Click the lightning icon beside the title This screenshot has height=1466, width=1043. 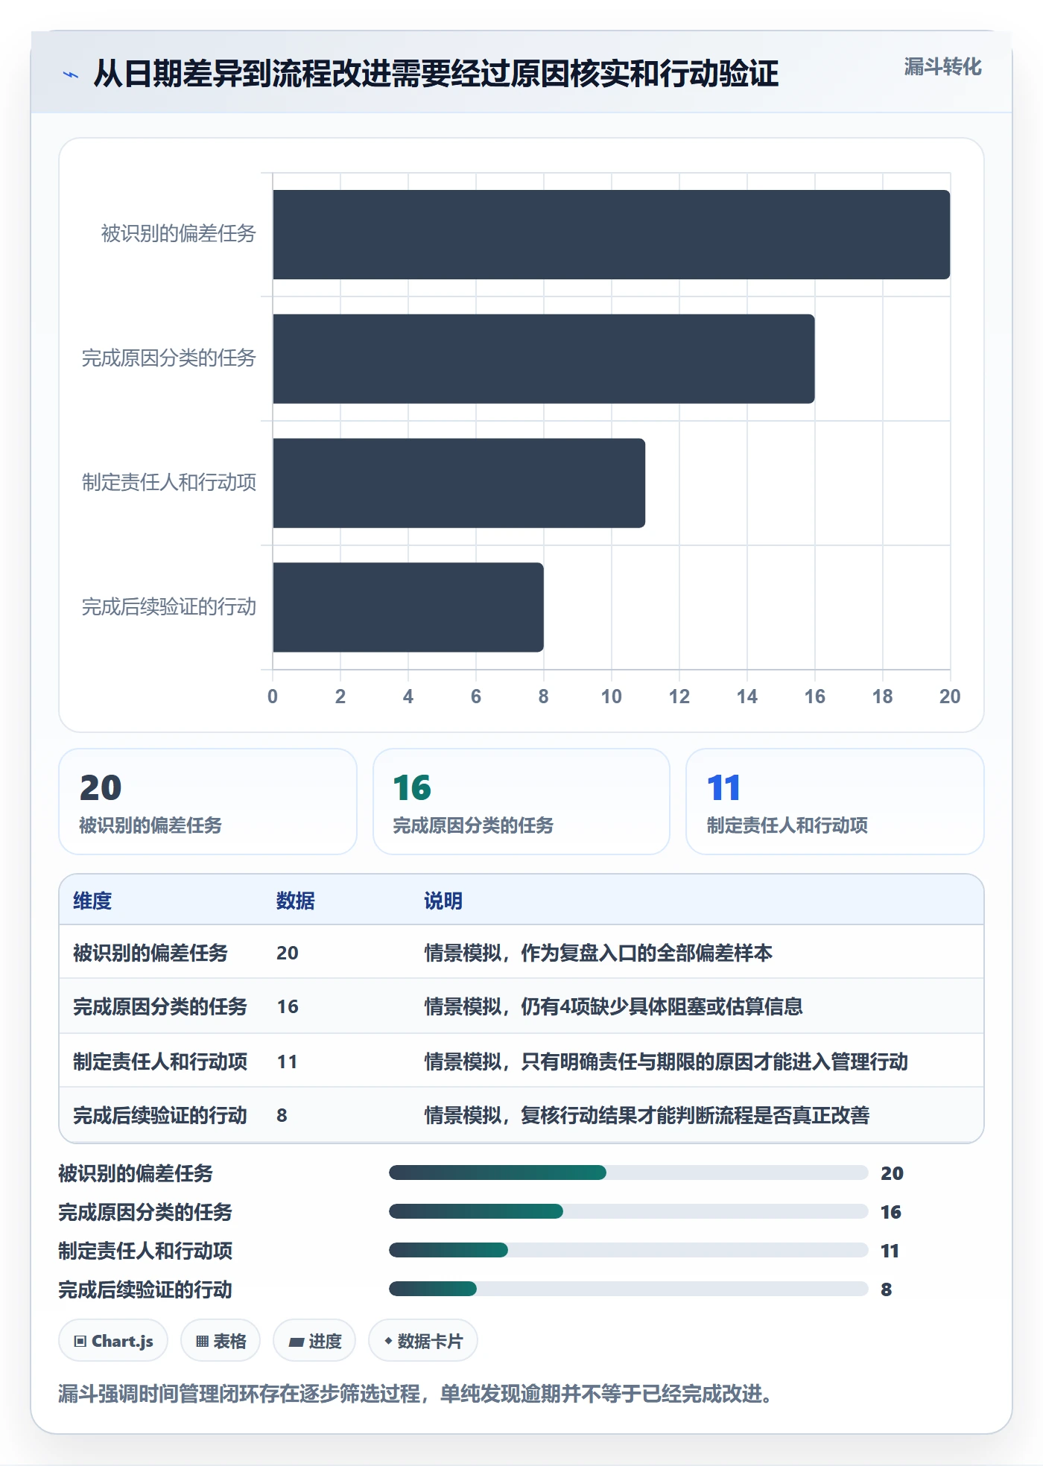tap(71, 74)
